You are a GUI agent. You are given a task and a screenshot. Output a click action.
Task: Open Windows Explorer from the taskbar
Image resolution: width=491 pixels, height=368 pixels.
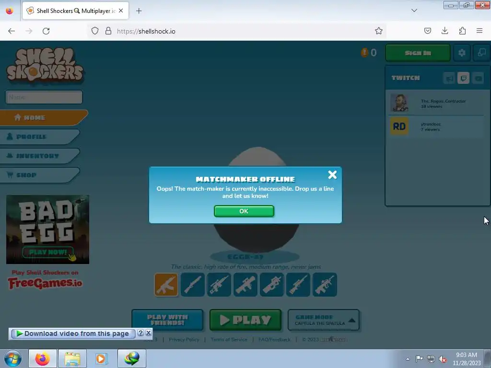(x=72, y=358)
